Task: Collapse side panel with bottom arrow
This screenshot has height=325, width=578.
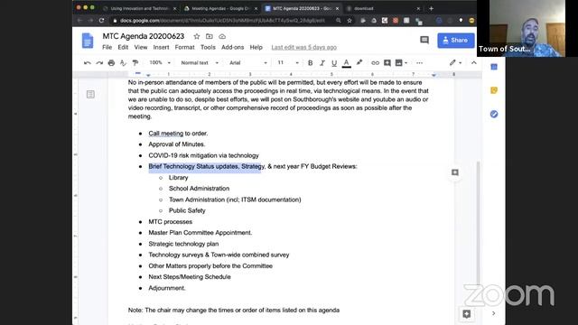Action: (x=494, y=313)
